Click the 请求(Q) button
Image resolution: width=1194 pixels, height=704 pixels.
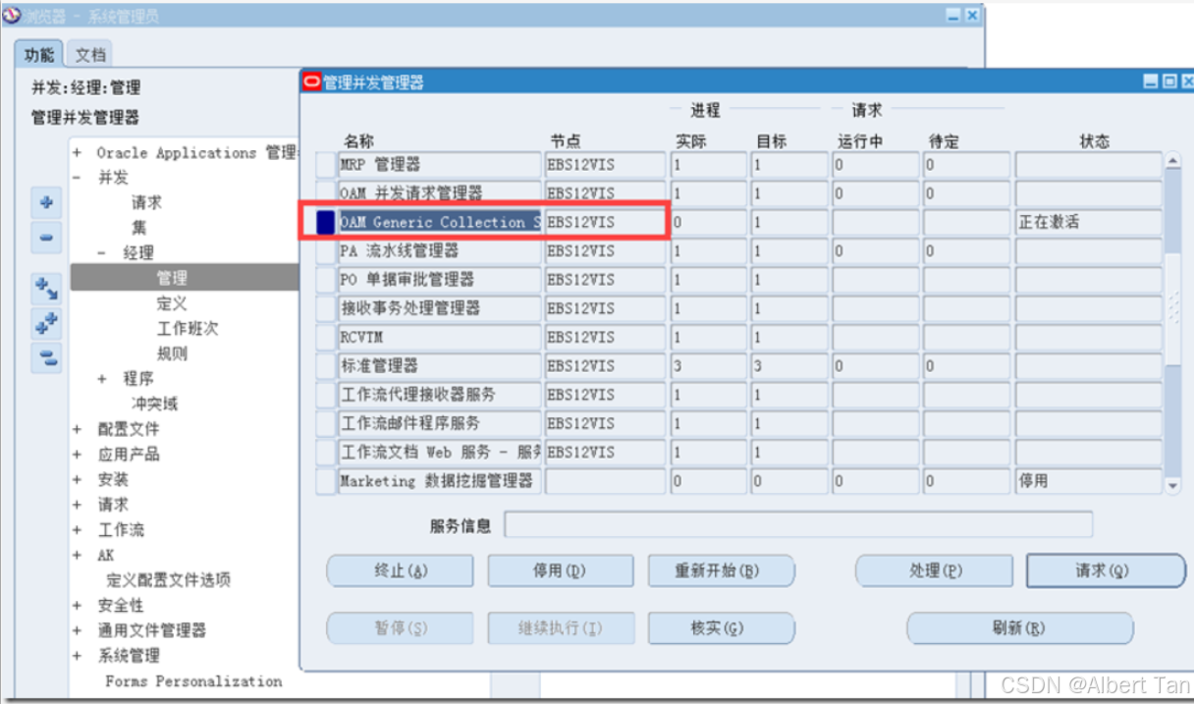click(1106, 570)
